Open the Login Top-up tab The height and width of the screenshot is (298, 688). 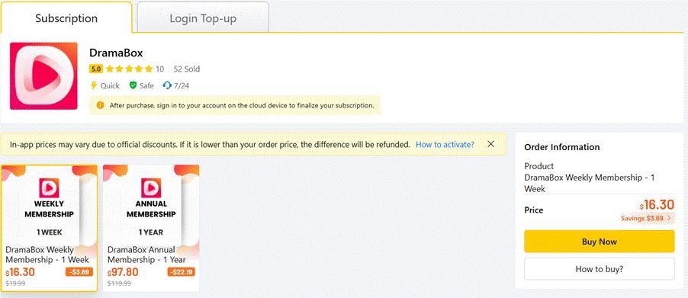[203, 18]
